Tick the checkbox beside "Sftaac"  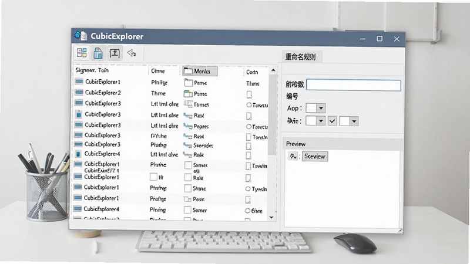pos(187,188)
